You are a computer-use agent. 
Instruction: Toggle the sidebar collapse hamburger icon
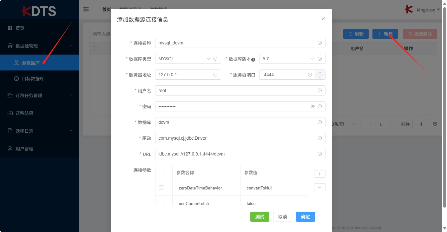coord(86,10)
